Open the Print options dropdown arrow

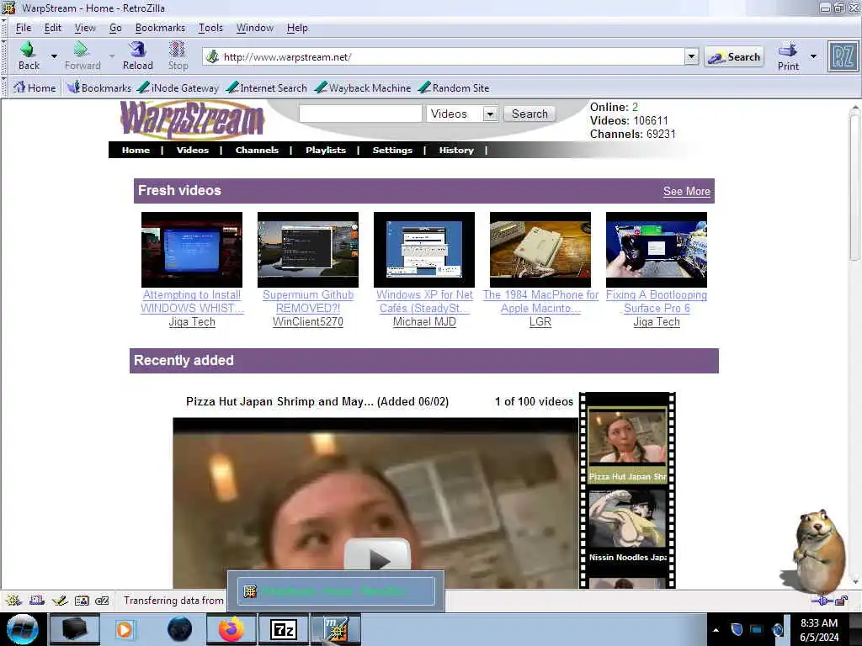pyautogui.click(x=814, y=56)
